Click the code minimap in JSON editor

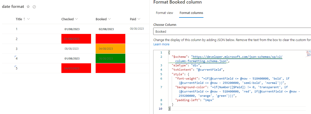(x=308, y=53)
